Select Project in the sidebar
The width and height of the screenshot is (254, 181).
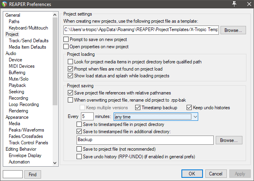coord(12,34)
